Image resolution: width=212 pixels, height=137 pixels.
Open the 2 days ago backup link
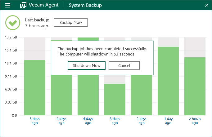point(142,121)
